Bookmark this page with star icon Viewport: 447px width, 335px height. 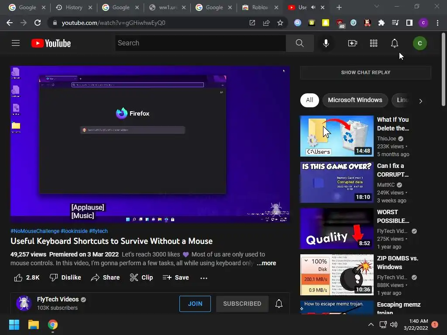280,23
